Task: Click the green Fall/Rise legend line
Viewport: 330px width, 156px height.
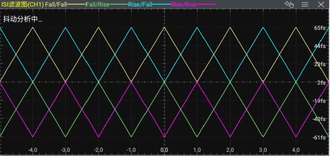Action: click(119, 5)
